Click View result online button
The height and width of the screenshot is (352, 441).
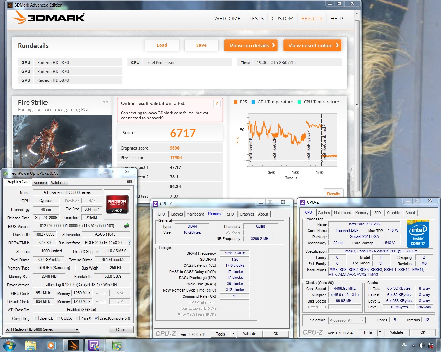(312, 45)
